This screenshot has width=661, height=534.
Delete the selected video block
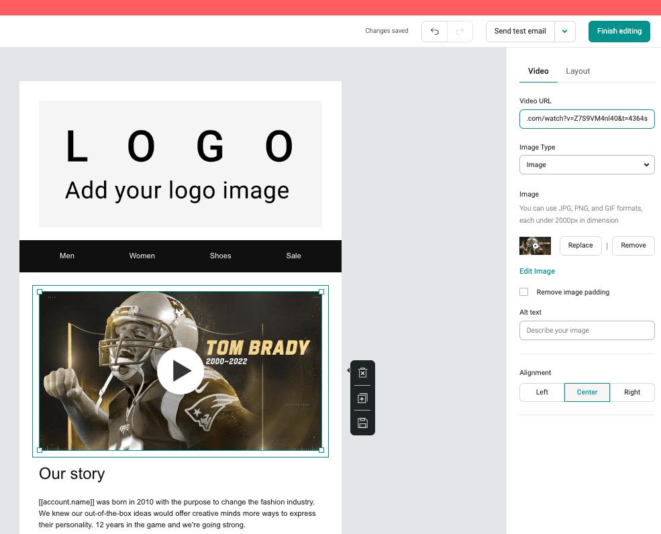(362, 372)
